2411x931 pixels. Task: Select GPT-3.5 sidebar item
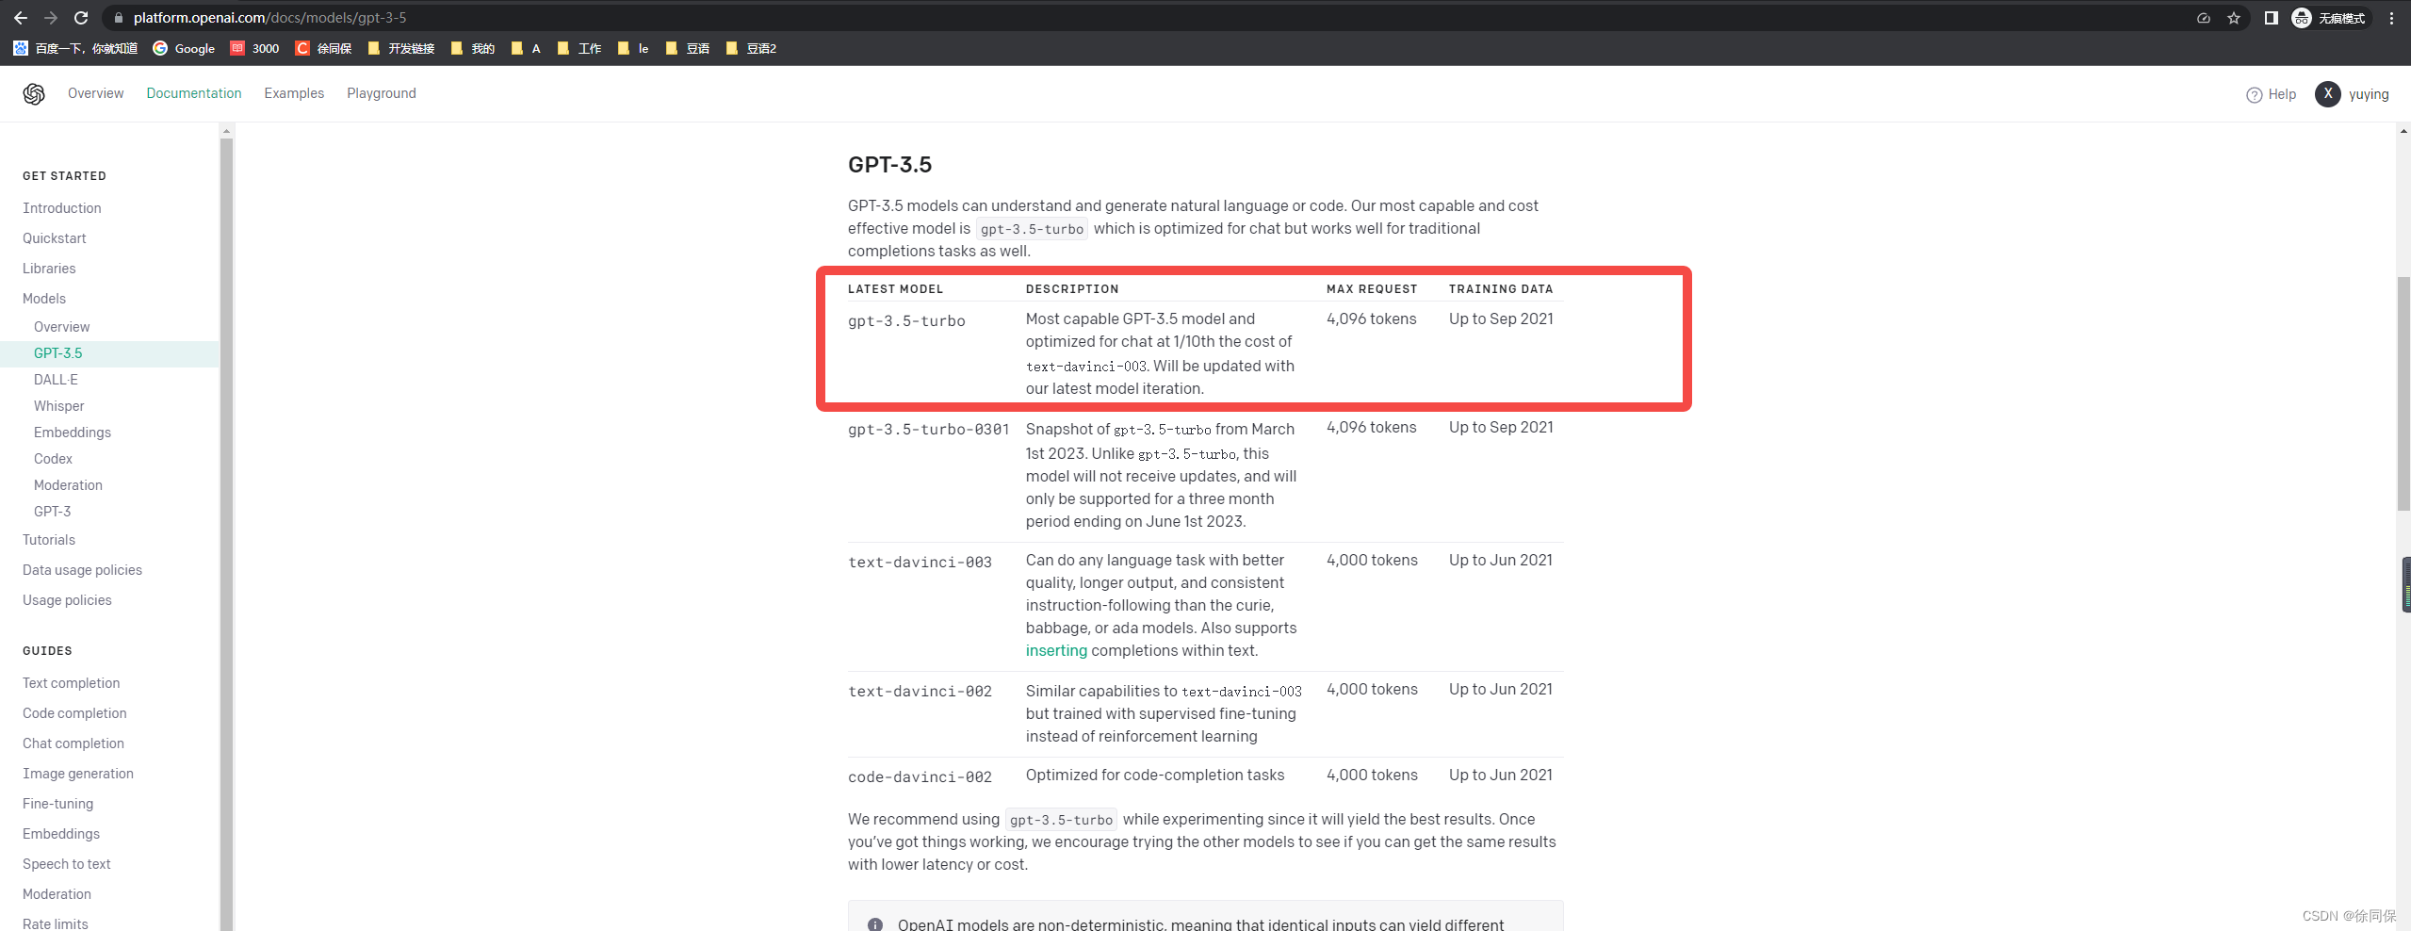click(109, 353)
